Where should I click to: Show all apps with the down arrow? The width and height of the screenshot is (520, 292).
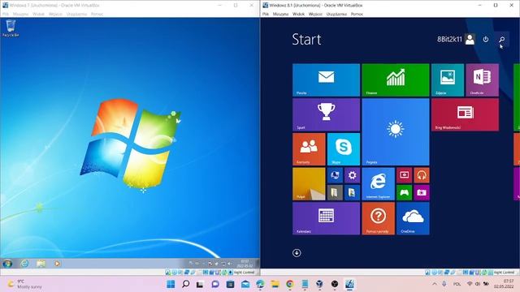pos(297,253)
